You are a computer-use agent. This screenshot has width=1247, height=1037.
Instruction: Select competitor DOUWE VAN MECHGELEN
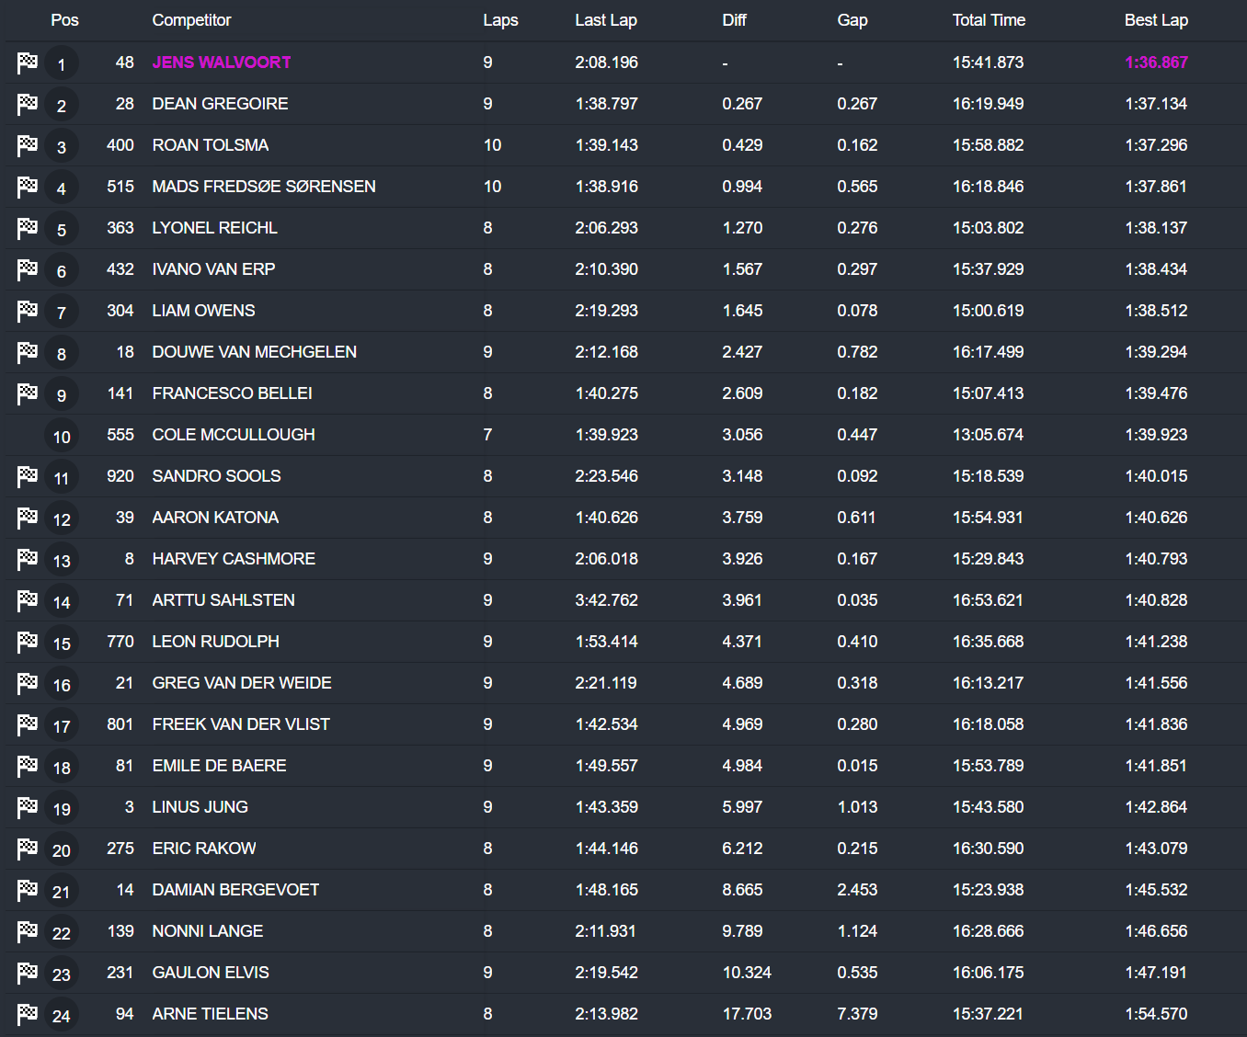(254, 352)
